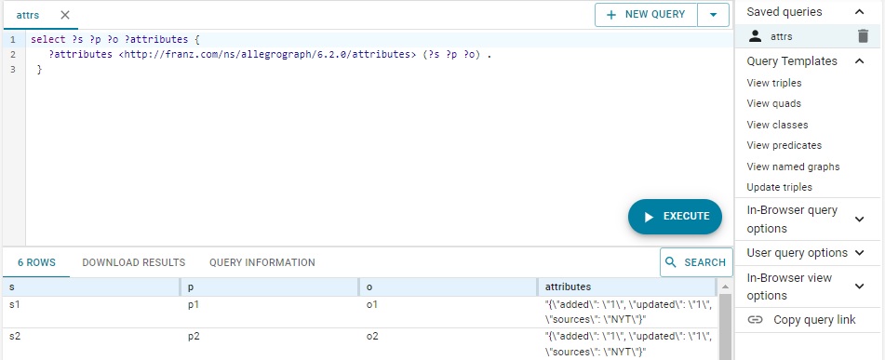Click the results table vertical scrollbar thumb
This screenshot has height=360, width=885.
(725, 327)
